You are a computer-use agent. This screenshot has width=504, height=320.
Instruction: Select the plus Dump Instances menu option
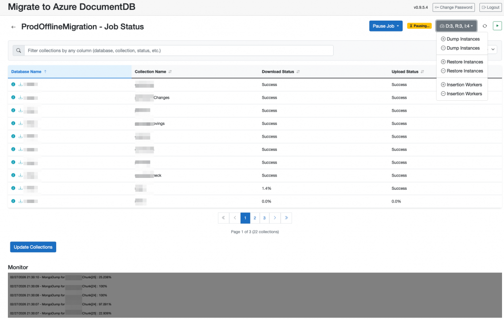point(460,39)
